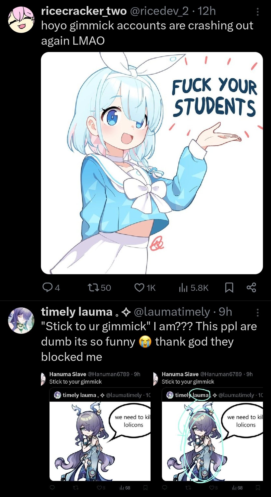Viewport: 271px width, 497px height.
Task: Open more options on ricecracker_two's post
Action: [x=257, y=12]
